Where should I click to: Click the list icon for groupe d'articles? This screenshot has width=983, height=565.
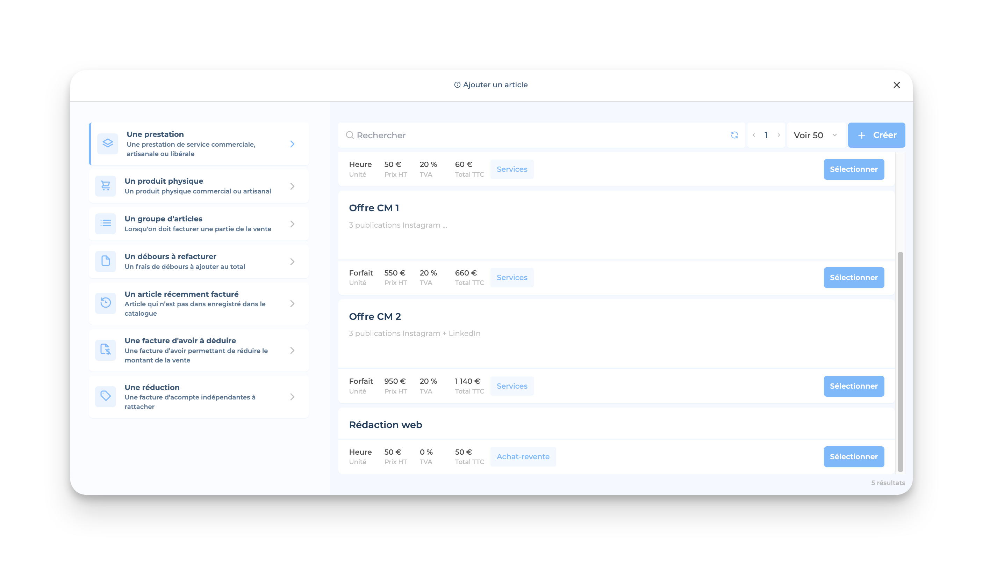click(106, 223)
